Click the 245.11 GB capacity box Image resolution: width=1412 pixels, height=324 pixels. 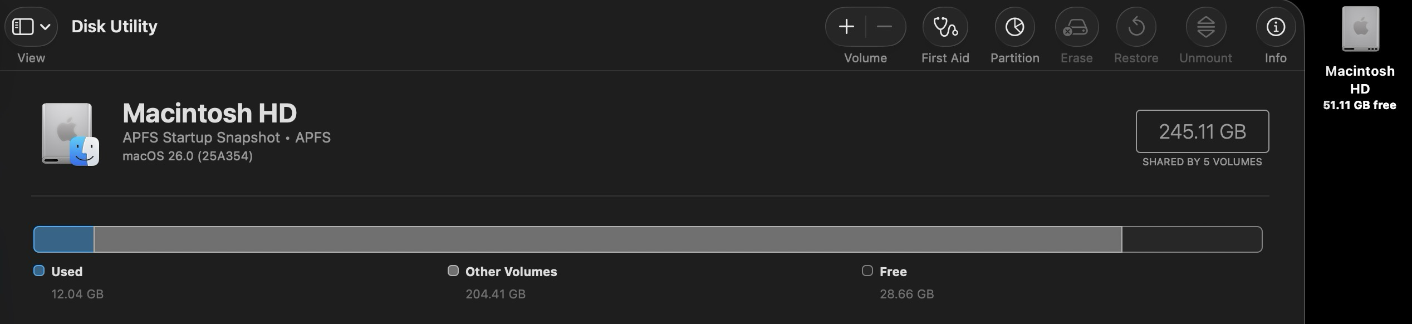1202,131
